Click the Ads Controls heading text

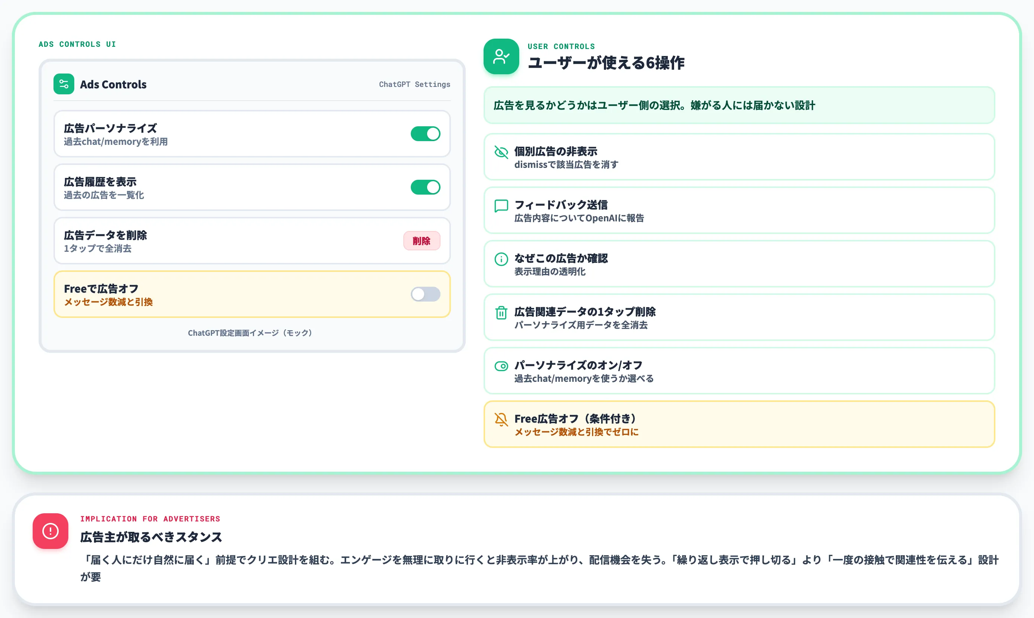click(x=113, y=85)
